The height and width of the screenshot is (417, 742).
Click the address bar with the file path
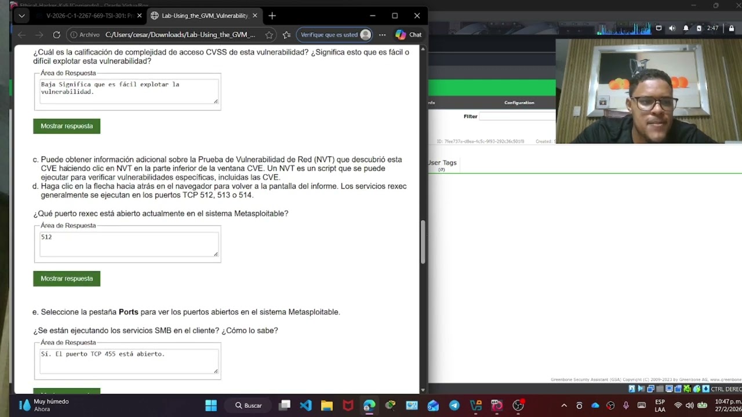pos(180,35)
